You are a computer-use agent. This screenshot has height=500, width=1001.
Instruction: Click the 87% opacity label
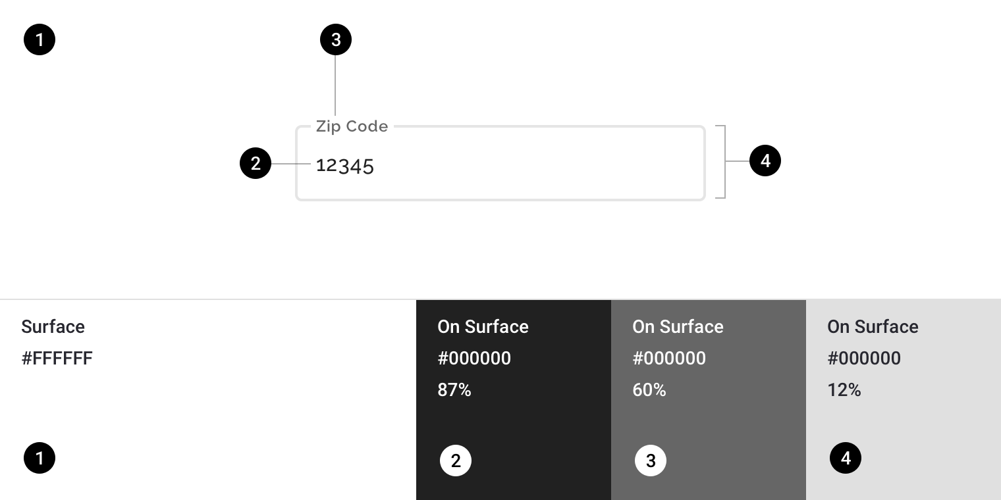pyautogui.click(x=454, y=390)
